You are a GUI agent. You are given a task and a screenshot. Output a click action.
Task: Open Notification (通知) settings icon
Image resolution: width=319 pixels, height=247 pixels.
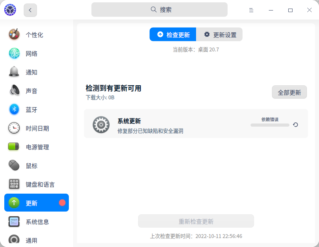(x=14, y=72)
